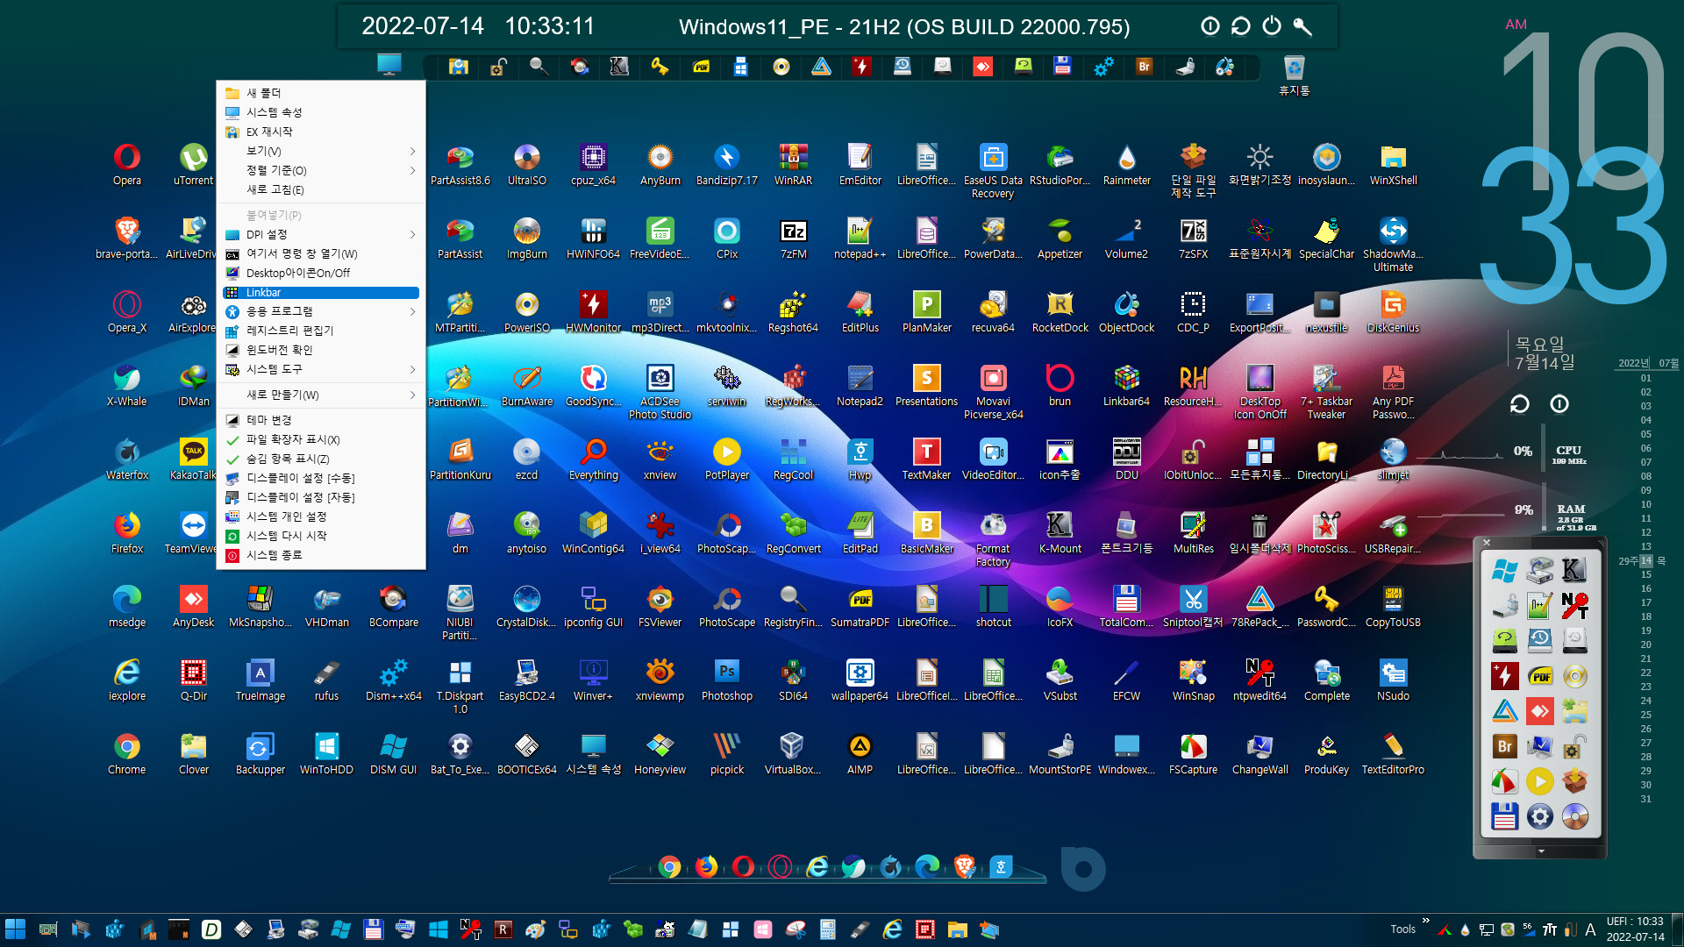Click the wrench icon in top bar
Screen dimensions: 1684x947
tap(1303, 26)
